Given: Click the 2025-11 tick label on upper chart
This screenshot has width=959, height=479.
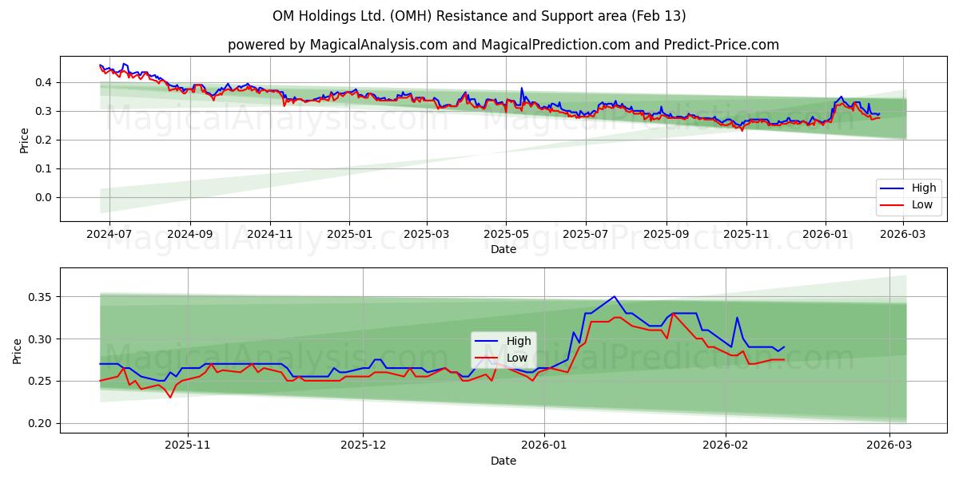Looking at the screenshot, I should coord(746,235).
